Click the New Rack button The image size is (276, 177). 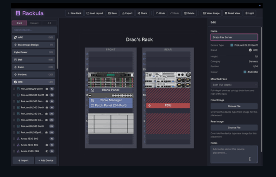click(x=74, y=13)
